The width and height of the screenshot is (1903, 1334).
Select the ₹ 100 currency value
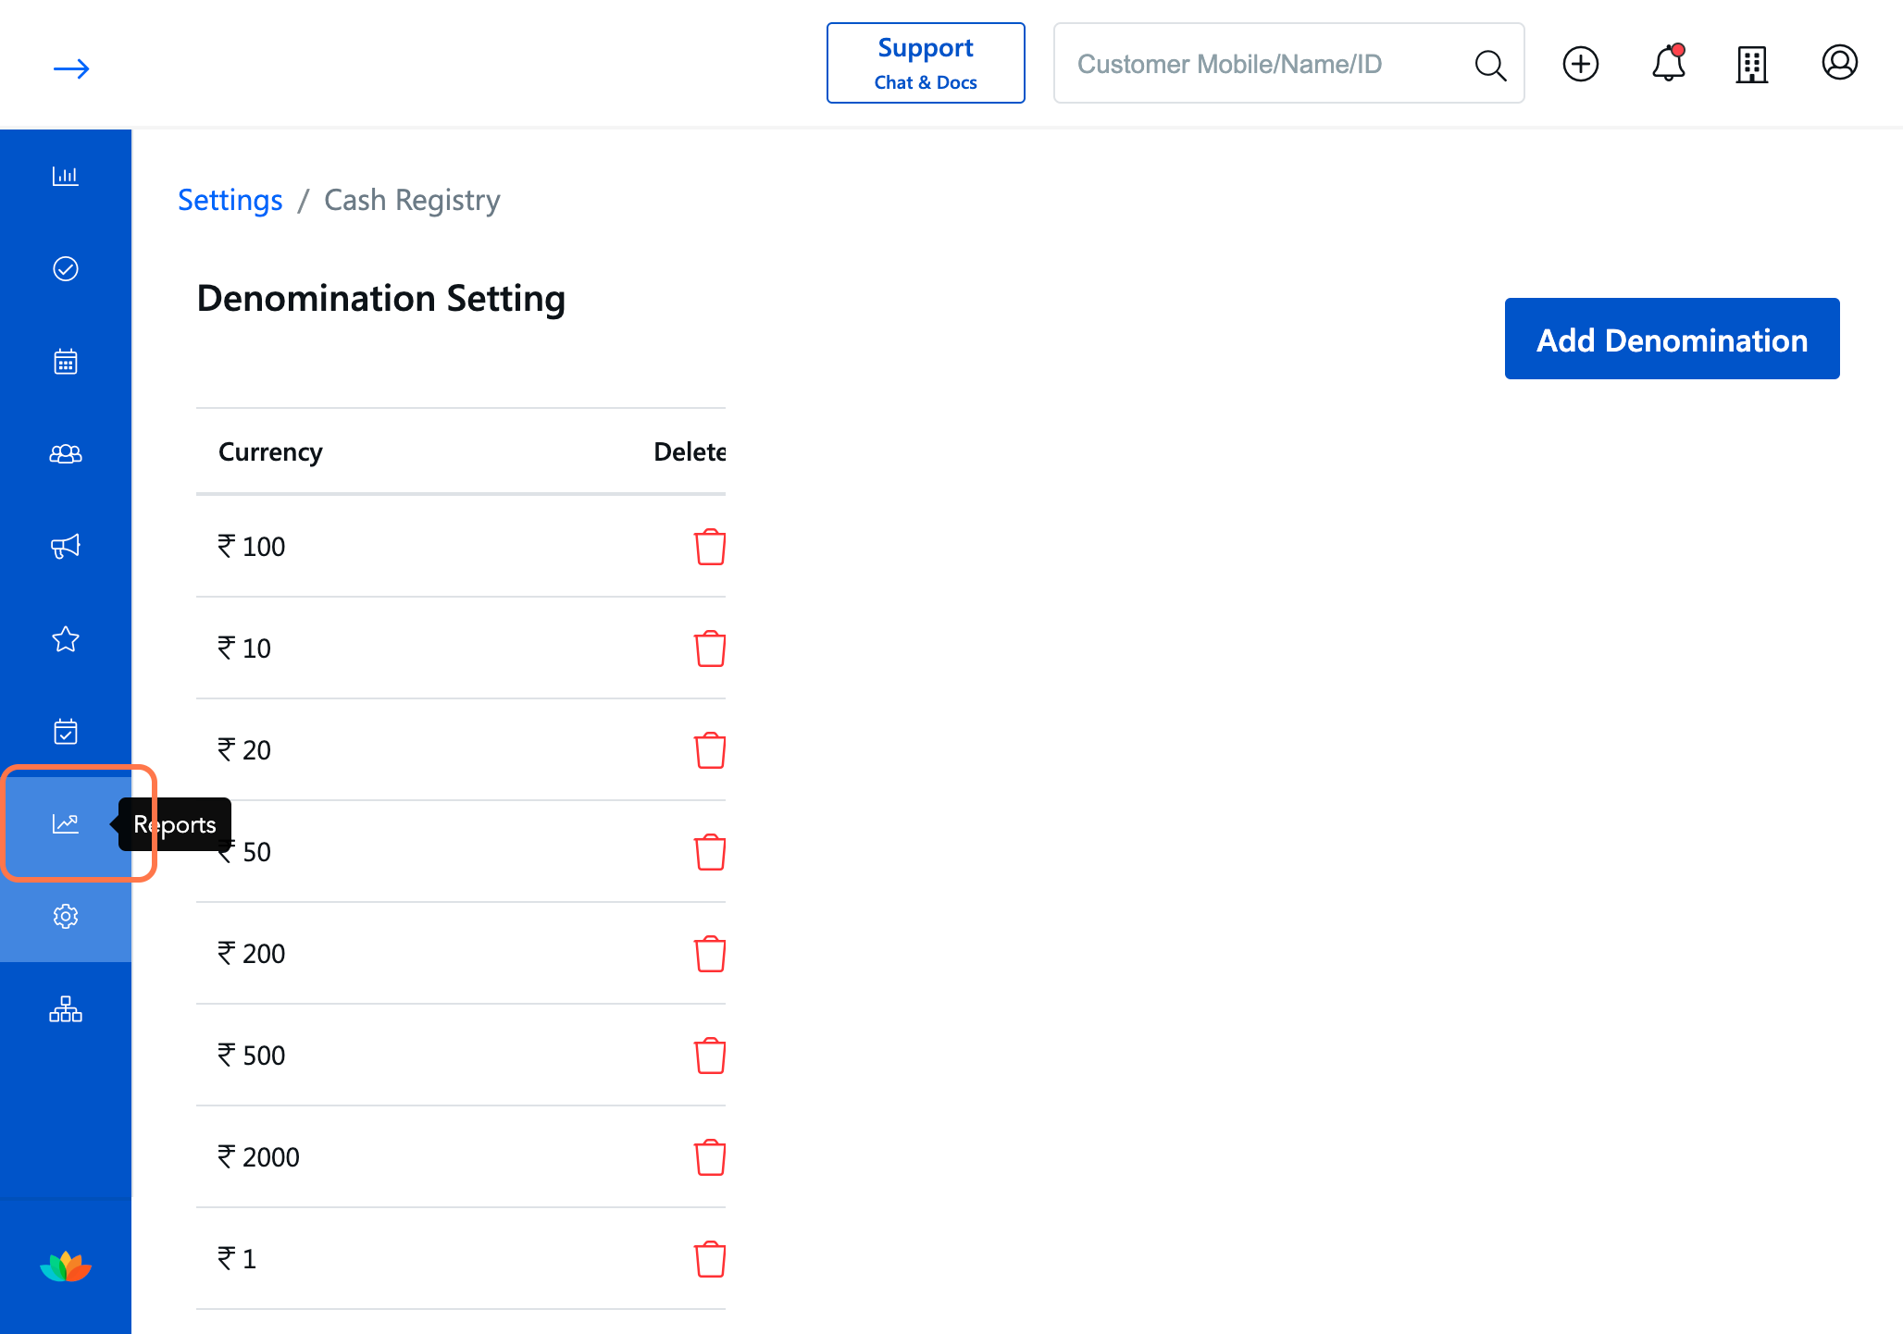tap(251, 547)
